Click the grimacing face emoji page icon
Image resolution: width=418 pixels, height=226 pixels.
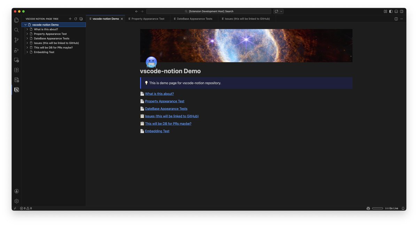pos(151,62)
